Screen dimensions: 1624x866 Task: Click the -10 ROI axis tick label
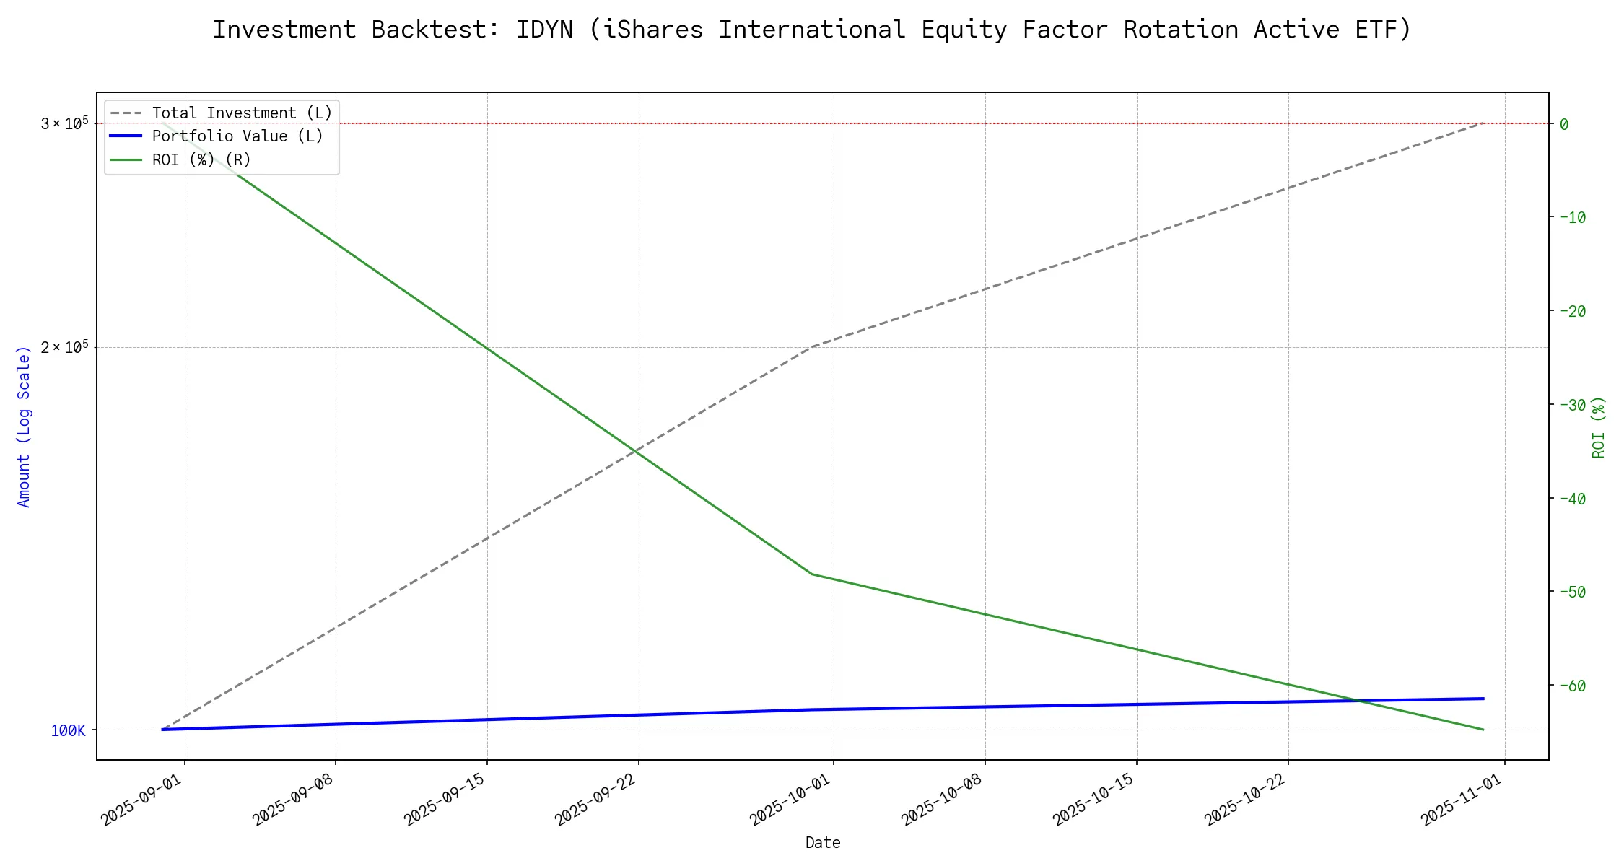[1572, 218]
